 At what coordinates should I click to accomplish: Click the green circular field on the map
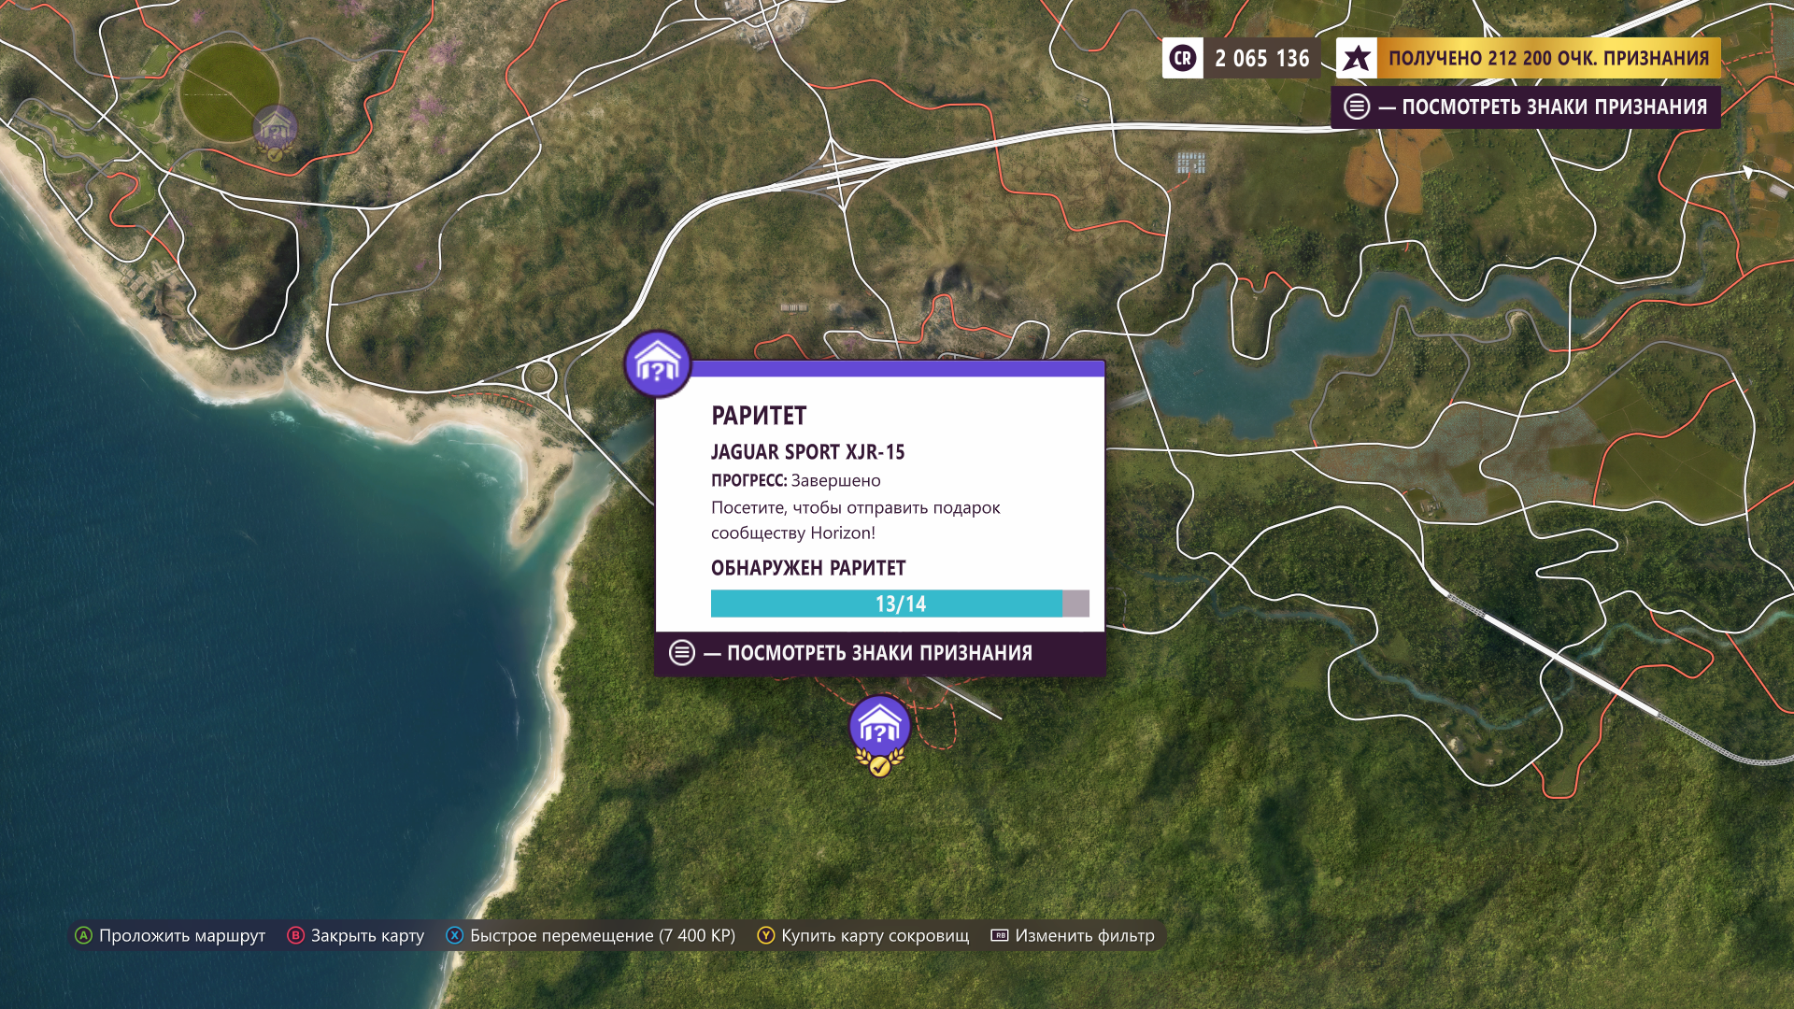(x=228, y=91)
